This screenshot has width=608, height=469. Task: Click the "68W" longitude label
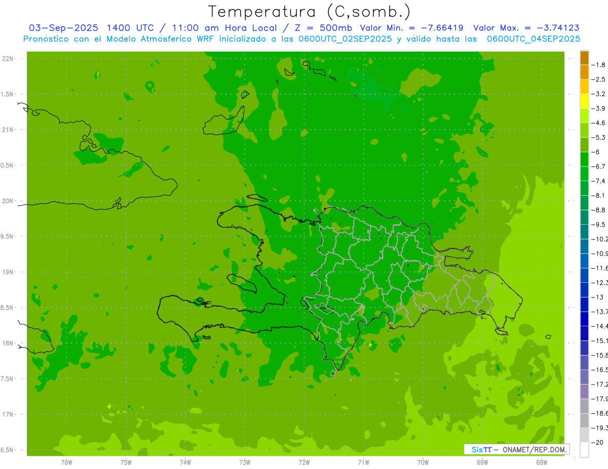point(542,463)
